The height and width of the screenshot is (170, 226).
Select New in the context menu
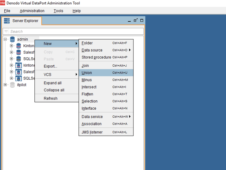56,44
